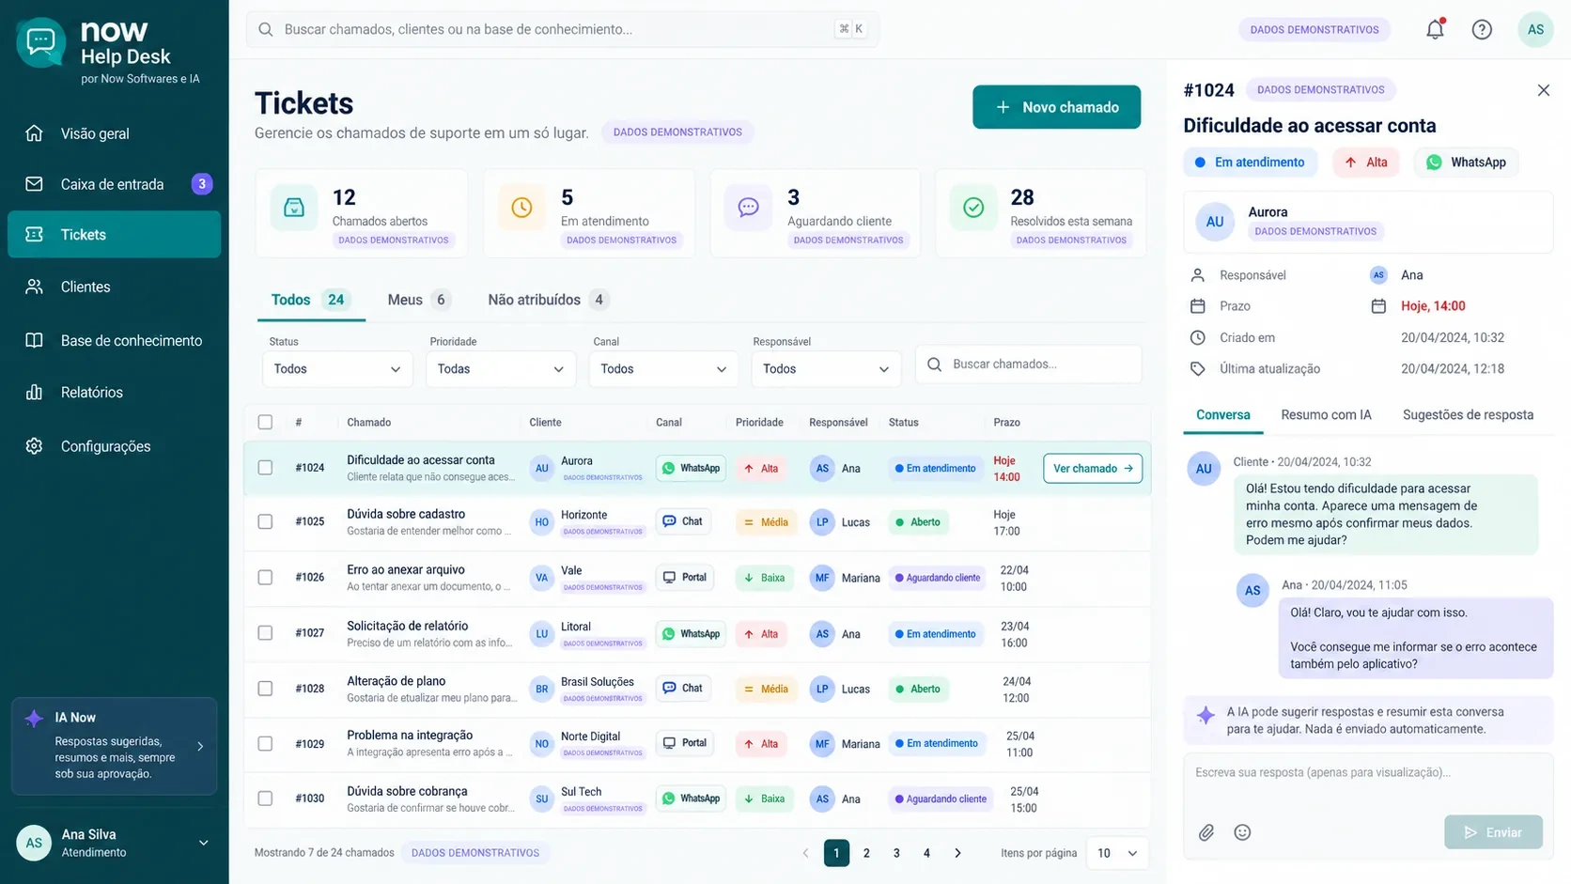The height and width of the screenshot is (884, 1571).
Task: Go to page 2 of tickets
Action: pyautogui.click(x=866, y=853)
